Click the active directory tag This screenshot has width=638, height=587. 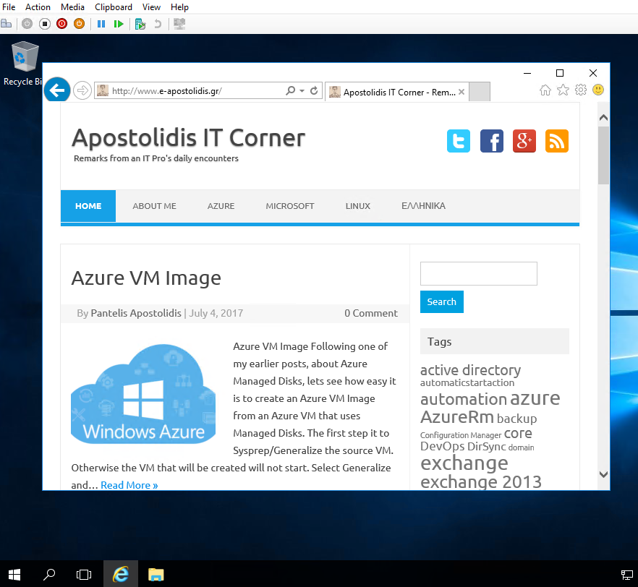470,370
